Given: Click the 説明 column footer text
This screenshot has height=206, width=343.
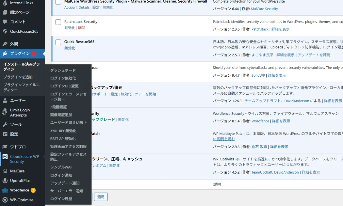Looking at the screenshot, I should click(217, 185).
